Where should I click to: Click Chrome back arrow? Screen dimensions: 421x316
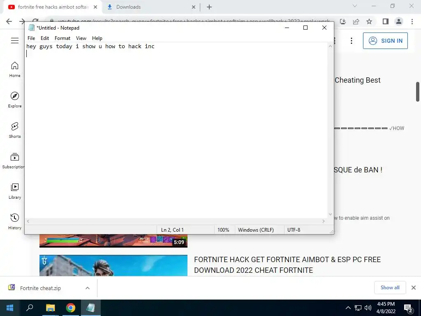[x=9, y=21]
